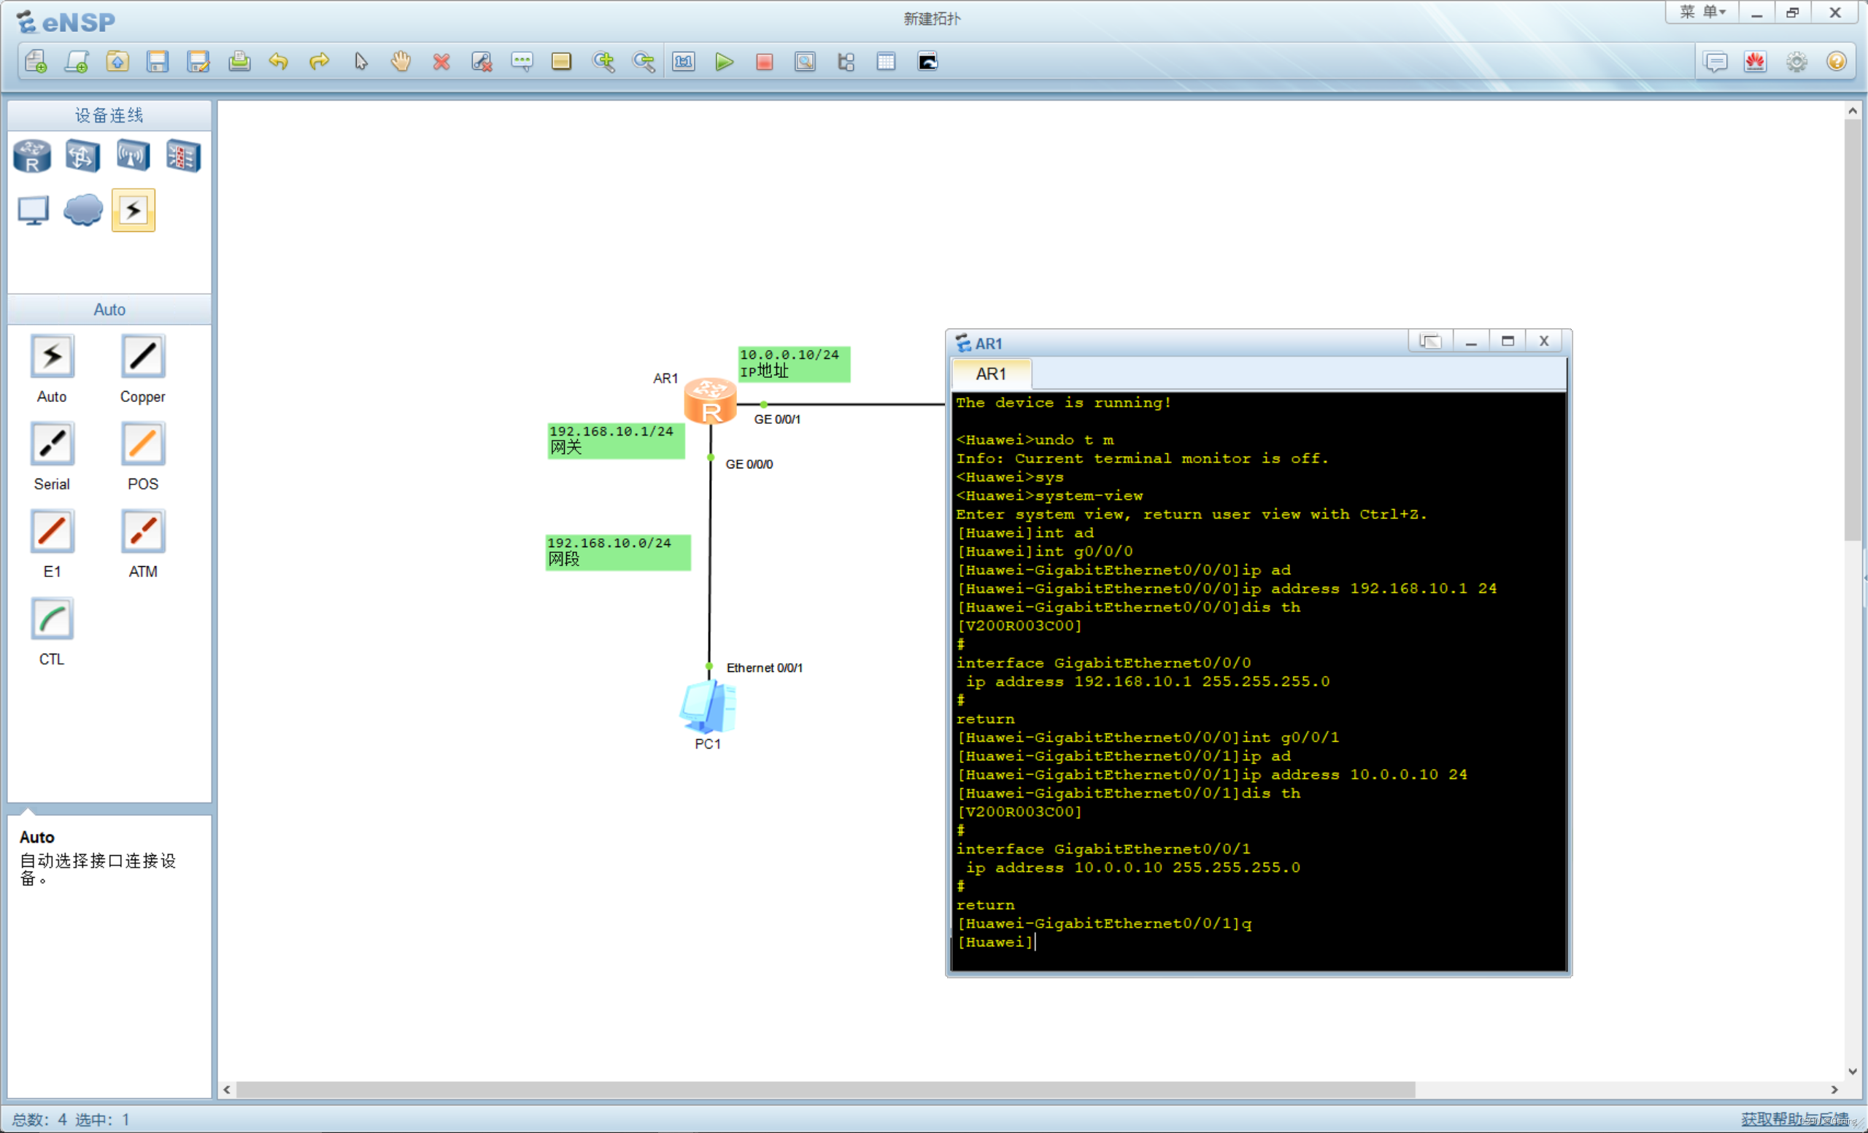Select the cloud device category
The image size is (1868, 1133).
[82, 210]
